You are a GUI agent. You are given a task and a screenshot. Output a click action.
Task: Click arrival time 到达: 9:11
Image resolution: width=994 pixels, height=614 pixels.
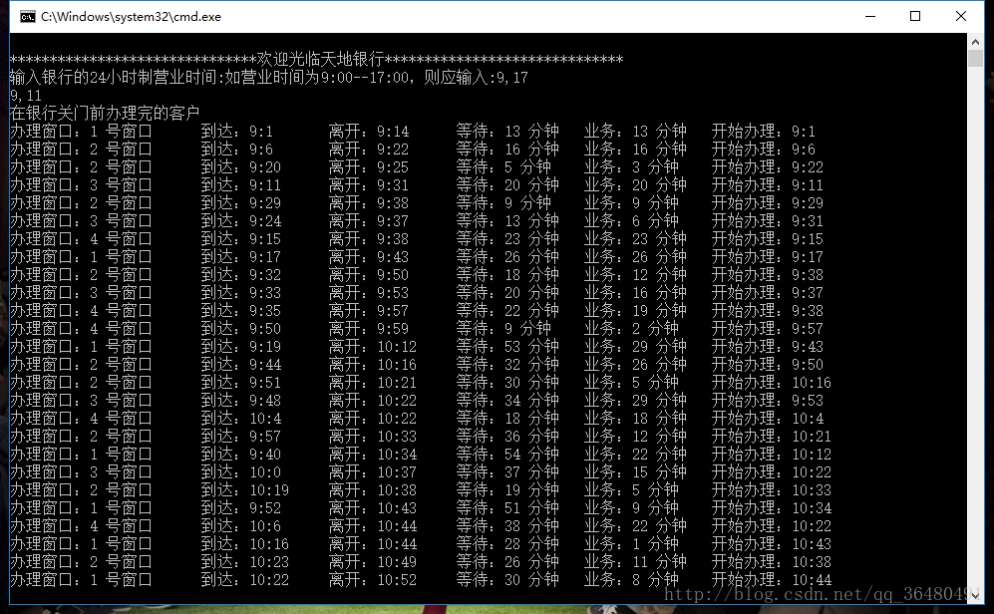point(241,185)
